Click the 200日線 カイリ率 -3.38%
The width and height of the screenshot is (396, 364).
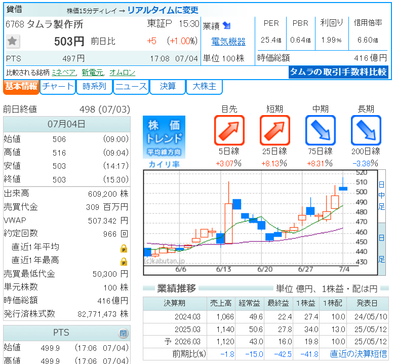(366, 163)
